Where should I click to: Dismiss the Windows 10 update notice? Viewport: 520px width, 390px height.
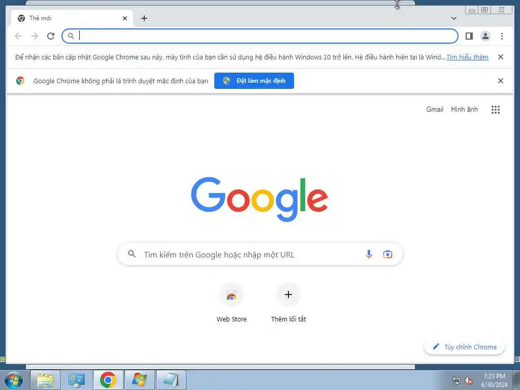(500, 57)
